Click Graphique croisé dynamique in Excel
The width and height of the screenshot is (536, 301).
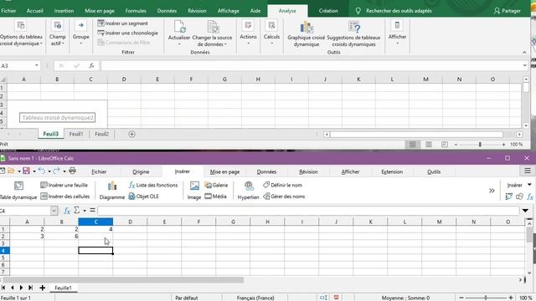pos(306,33)
